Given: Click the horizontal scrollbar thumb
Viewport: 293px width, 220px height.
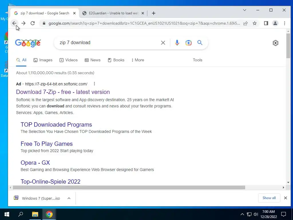Looking at the screenshot, I should coord(129,187).
